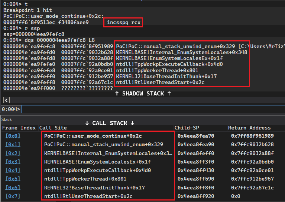The image size is (285, 202).
Task: Click Child-SP value 0x4eea8feff0
Action: tap(196, 153)
